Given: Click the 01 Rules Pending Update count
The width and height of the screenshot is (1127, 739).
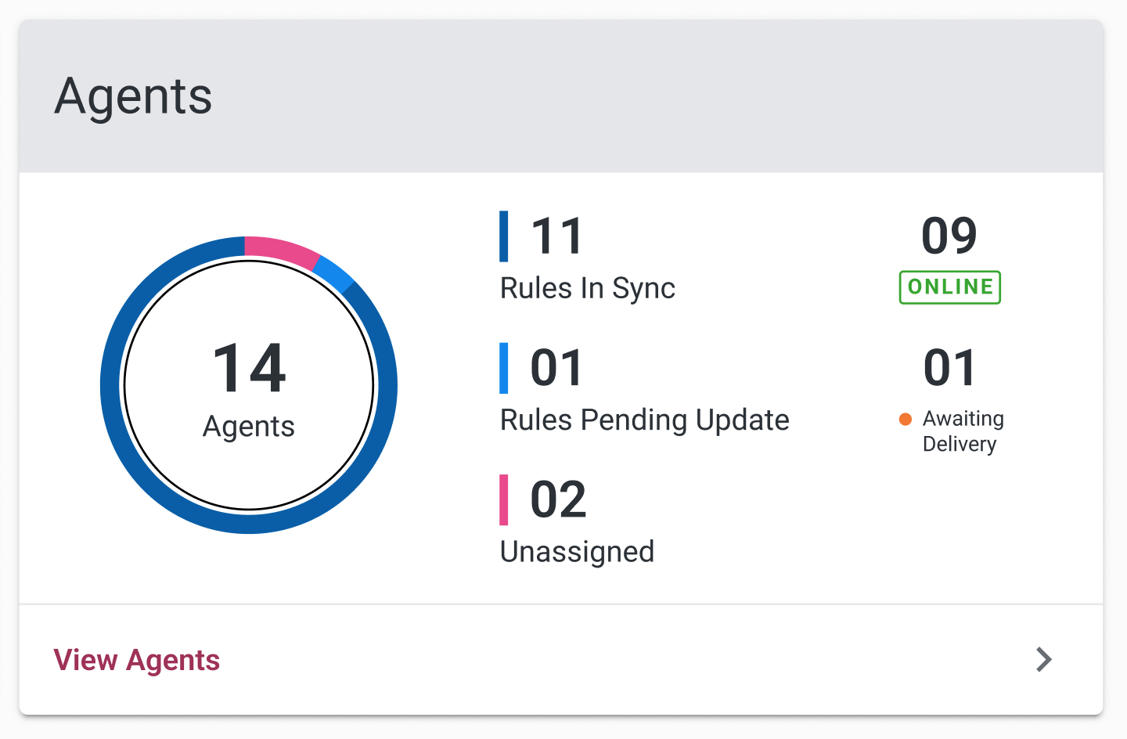Looking at the screenshot, I should [557, 367].
